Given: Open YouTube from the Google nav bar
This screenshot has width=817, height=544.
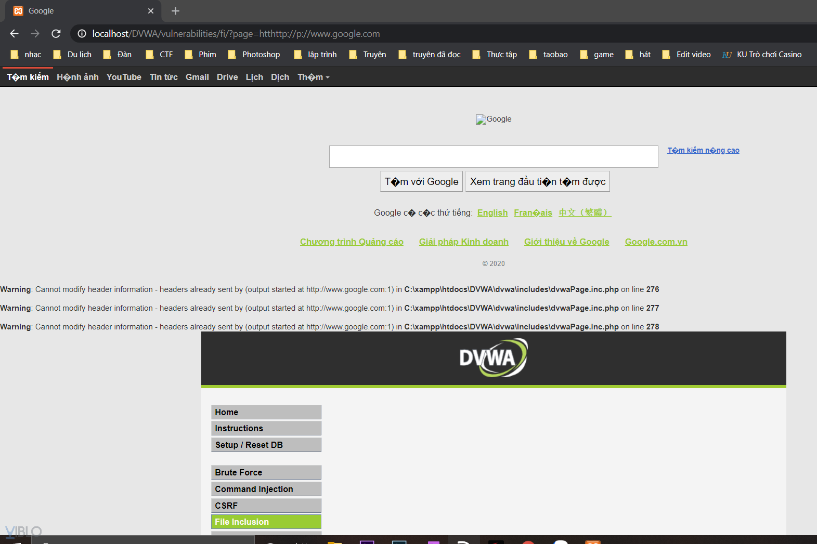Looking at the screenshot, I should [124, 77].
